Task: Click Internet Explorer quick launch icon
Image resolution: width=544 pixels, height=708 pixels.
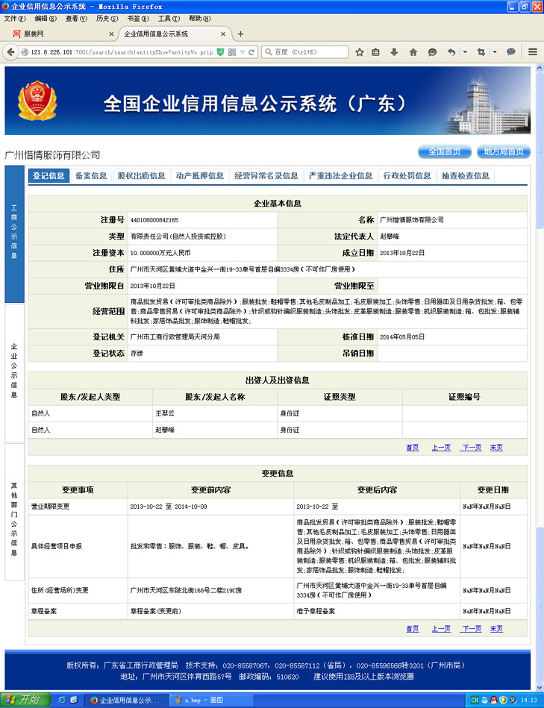Action: (62, 700)
